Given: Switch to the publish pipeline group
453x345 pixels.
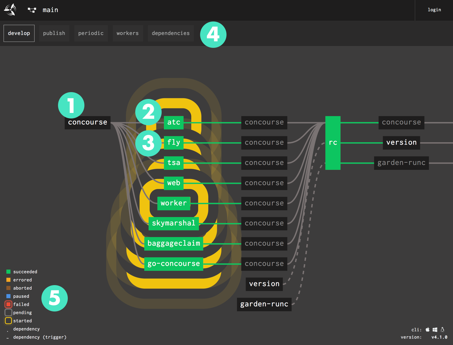Looking at the screenshot, I should pyautogui.click(x=54, y=33).
